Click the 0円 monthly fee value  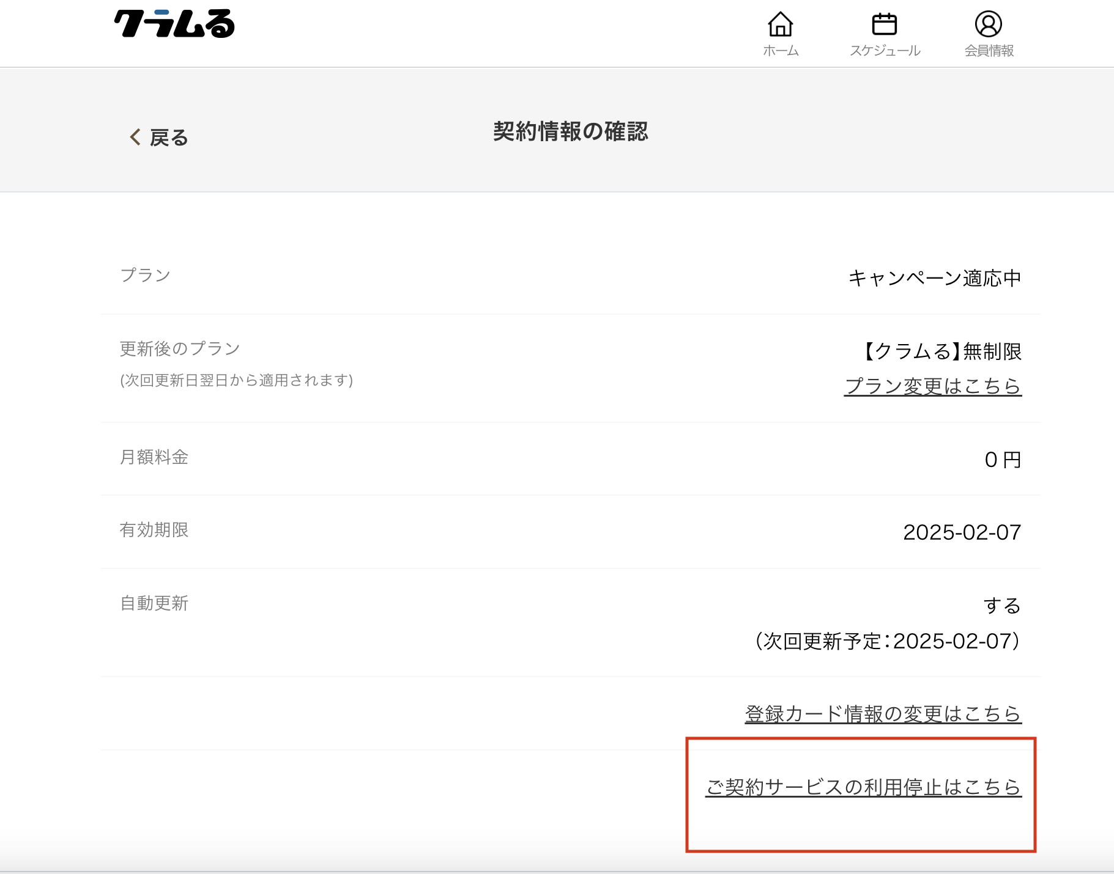tap(1003, 460)
